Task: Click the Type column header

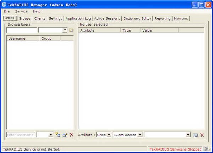Action: click(x=130, y=30)
